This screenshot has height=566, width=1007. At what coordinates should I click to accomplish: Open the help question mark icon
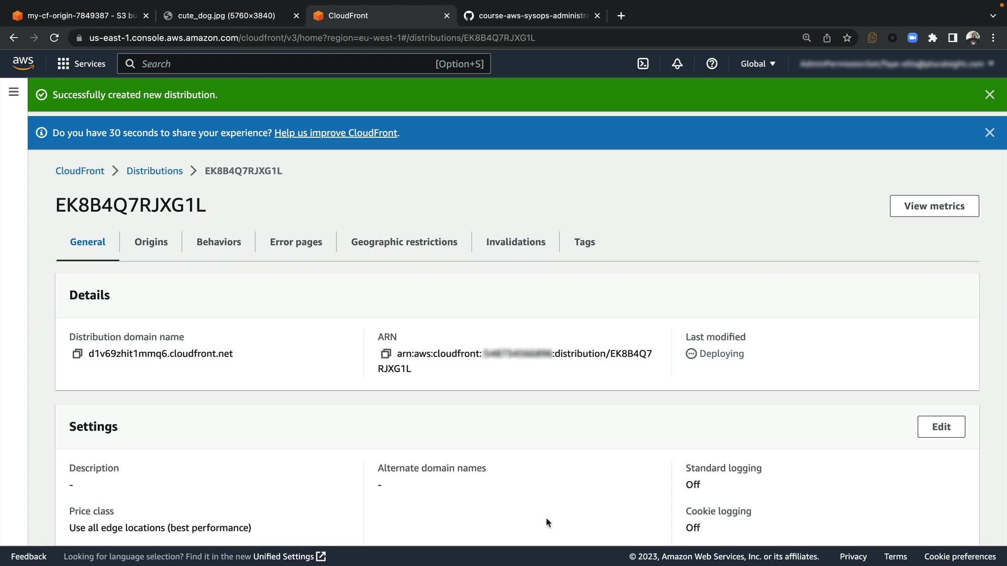click(712, 64)
